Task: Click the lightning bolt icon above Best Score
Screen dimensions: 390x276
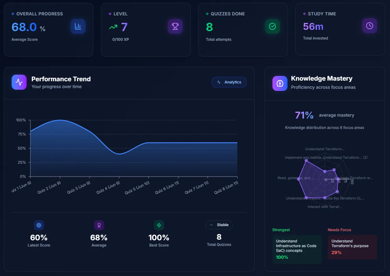Action: coord(159,225)
